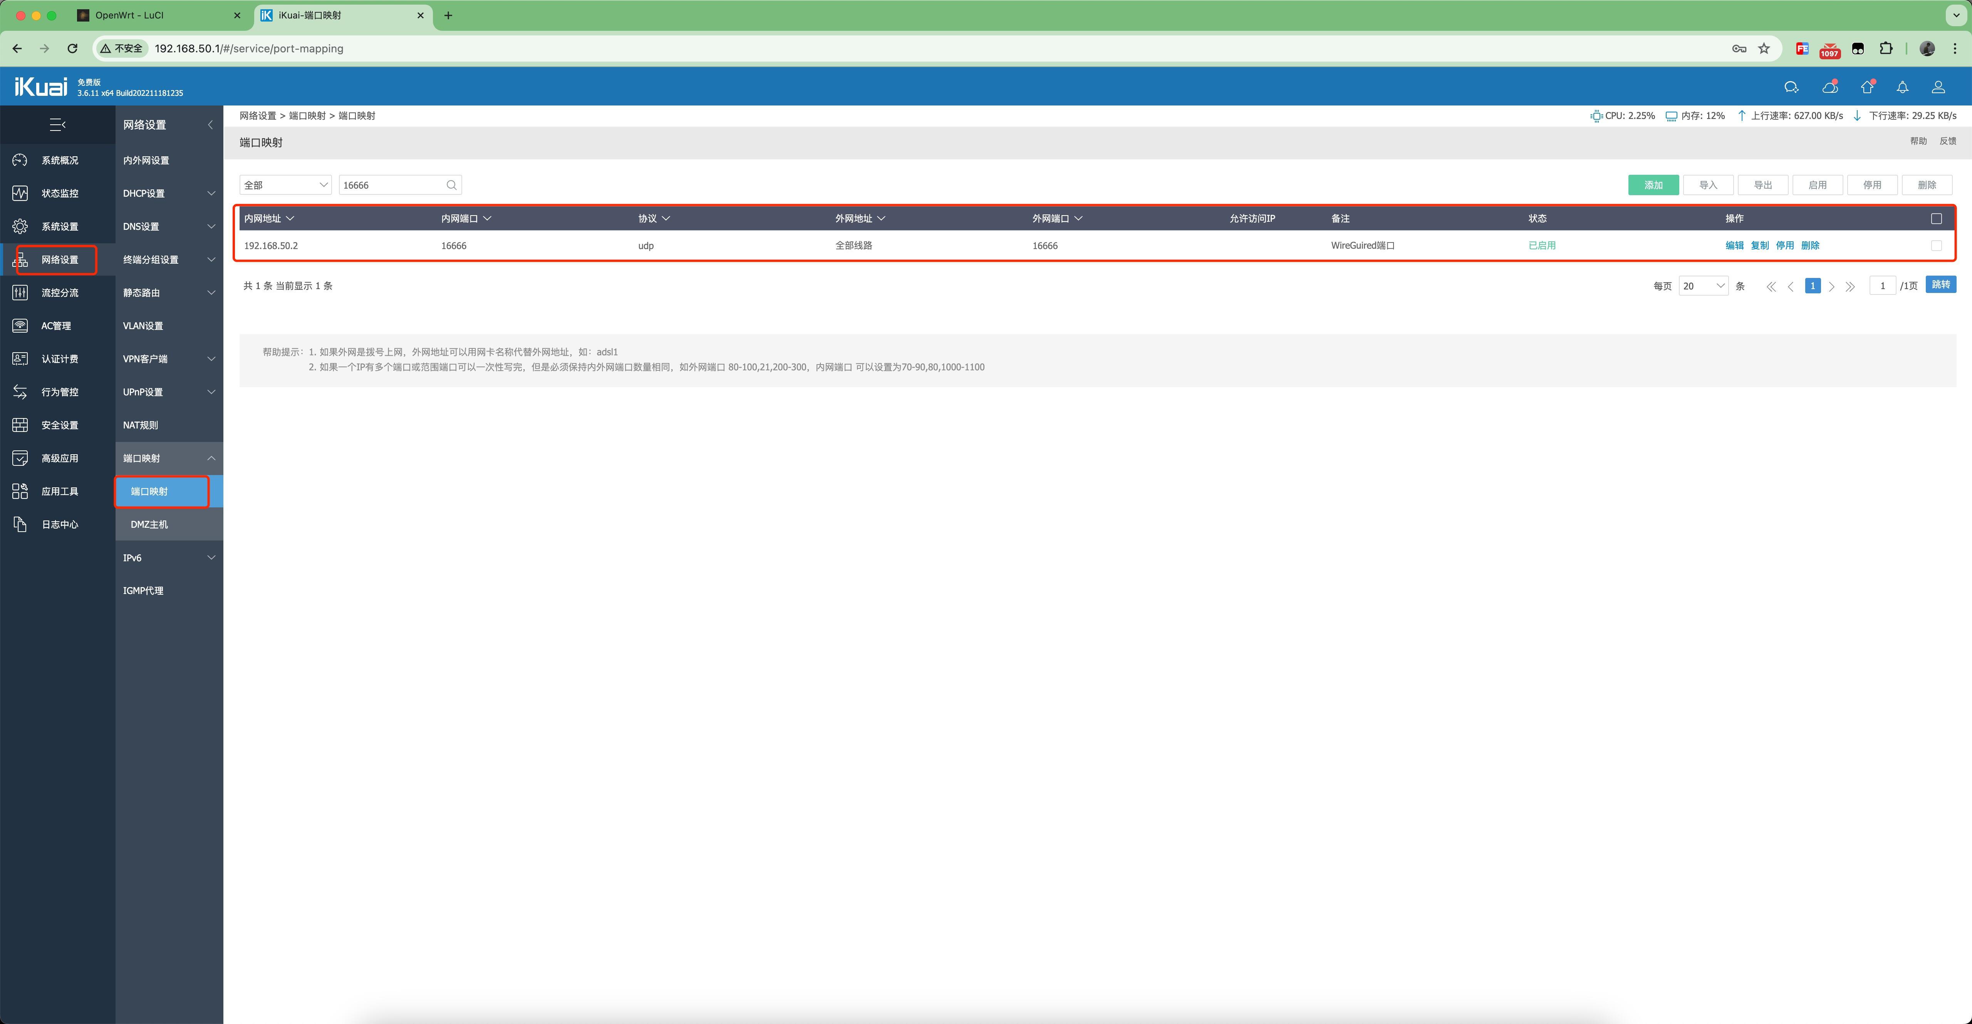Open the per-page 20 dropdown
This screenshot has height=1024, width=1972.
pos(1703,286)
